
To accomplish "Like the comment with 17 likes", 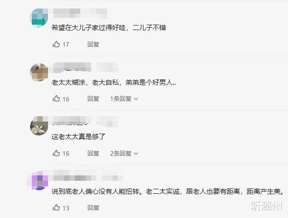I will coord(56,44).
